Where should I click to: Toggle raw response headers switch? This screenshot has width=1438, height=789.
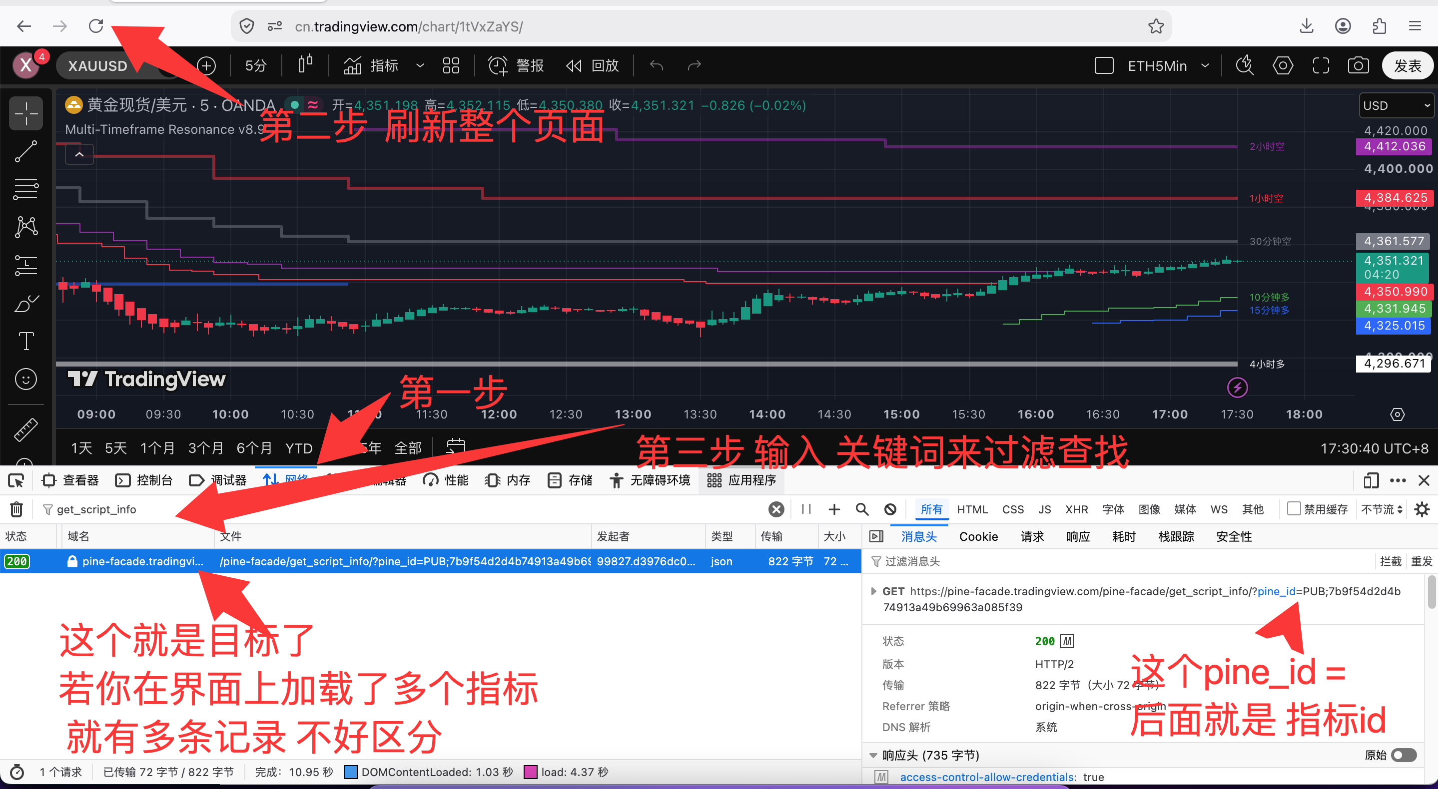tap(1404, 755)
